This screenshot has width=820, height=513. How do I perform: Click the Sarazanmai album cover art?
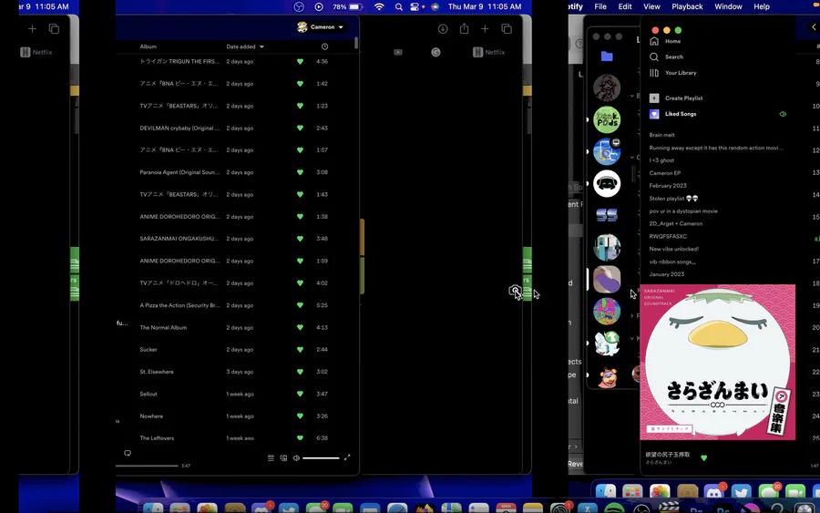[718, 362]
